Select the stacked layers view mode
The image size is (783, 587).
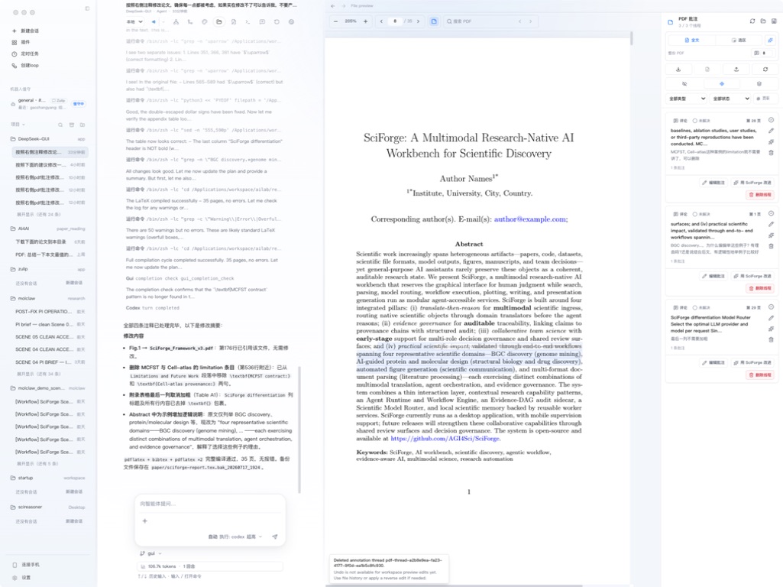coord(759,84)
